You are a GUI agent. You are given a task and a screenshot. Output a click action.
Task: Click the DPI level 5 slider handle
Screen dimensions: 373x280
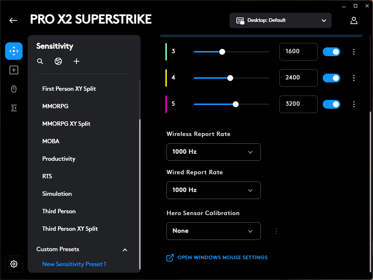(x=236, y=104)
